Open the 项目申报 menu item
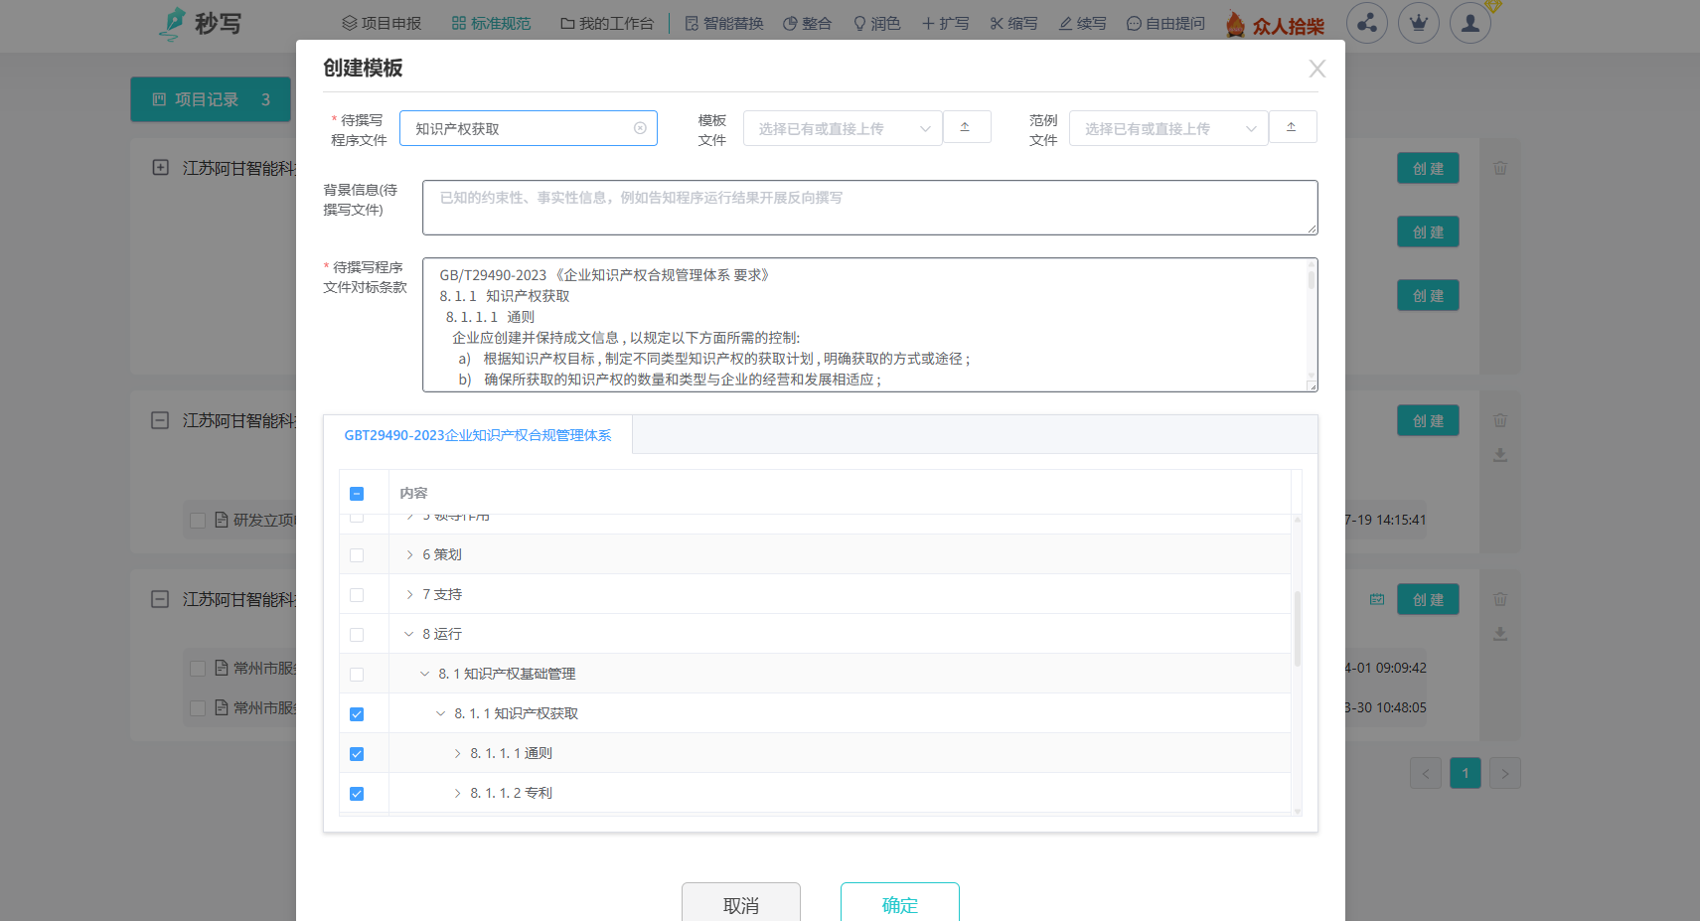The image size is (1700, 921). pos(381,22)
